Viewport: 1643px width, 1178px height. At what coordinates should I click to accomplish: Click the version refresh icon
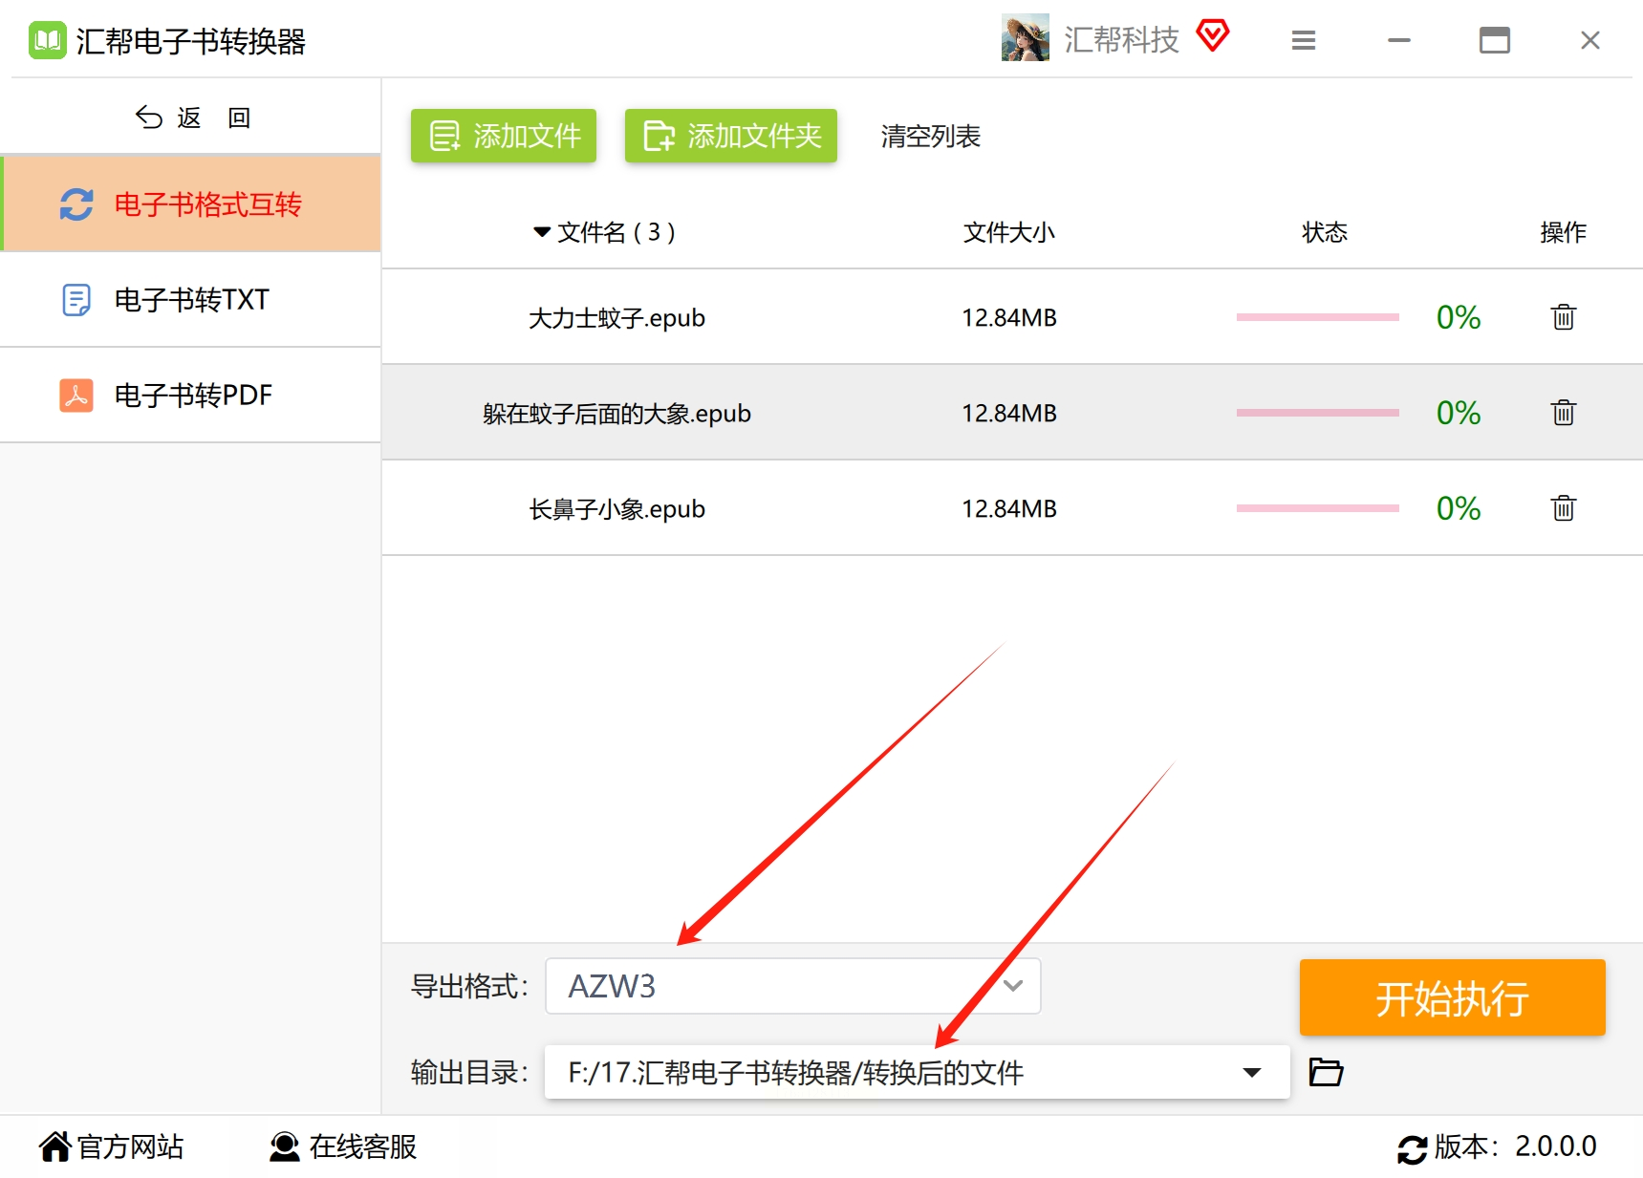point(1413,1148)
